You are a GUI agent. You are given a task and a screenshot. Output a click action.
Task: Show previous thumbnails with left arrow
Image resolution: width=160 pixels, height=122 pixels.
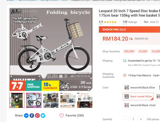coord(11,101)
